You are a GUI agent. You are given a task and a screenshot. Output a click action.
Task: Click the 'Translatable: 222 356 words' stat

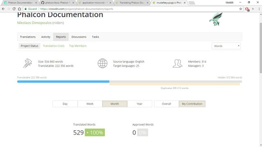coord(56,66)
